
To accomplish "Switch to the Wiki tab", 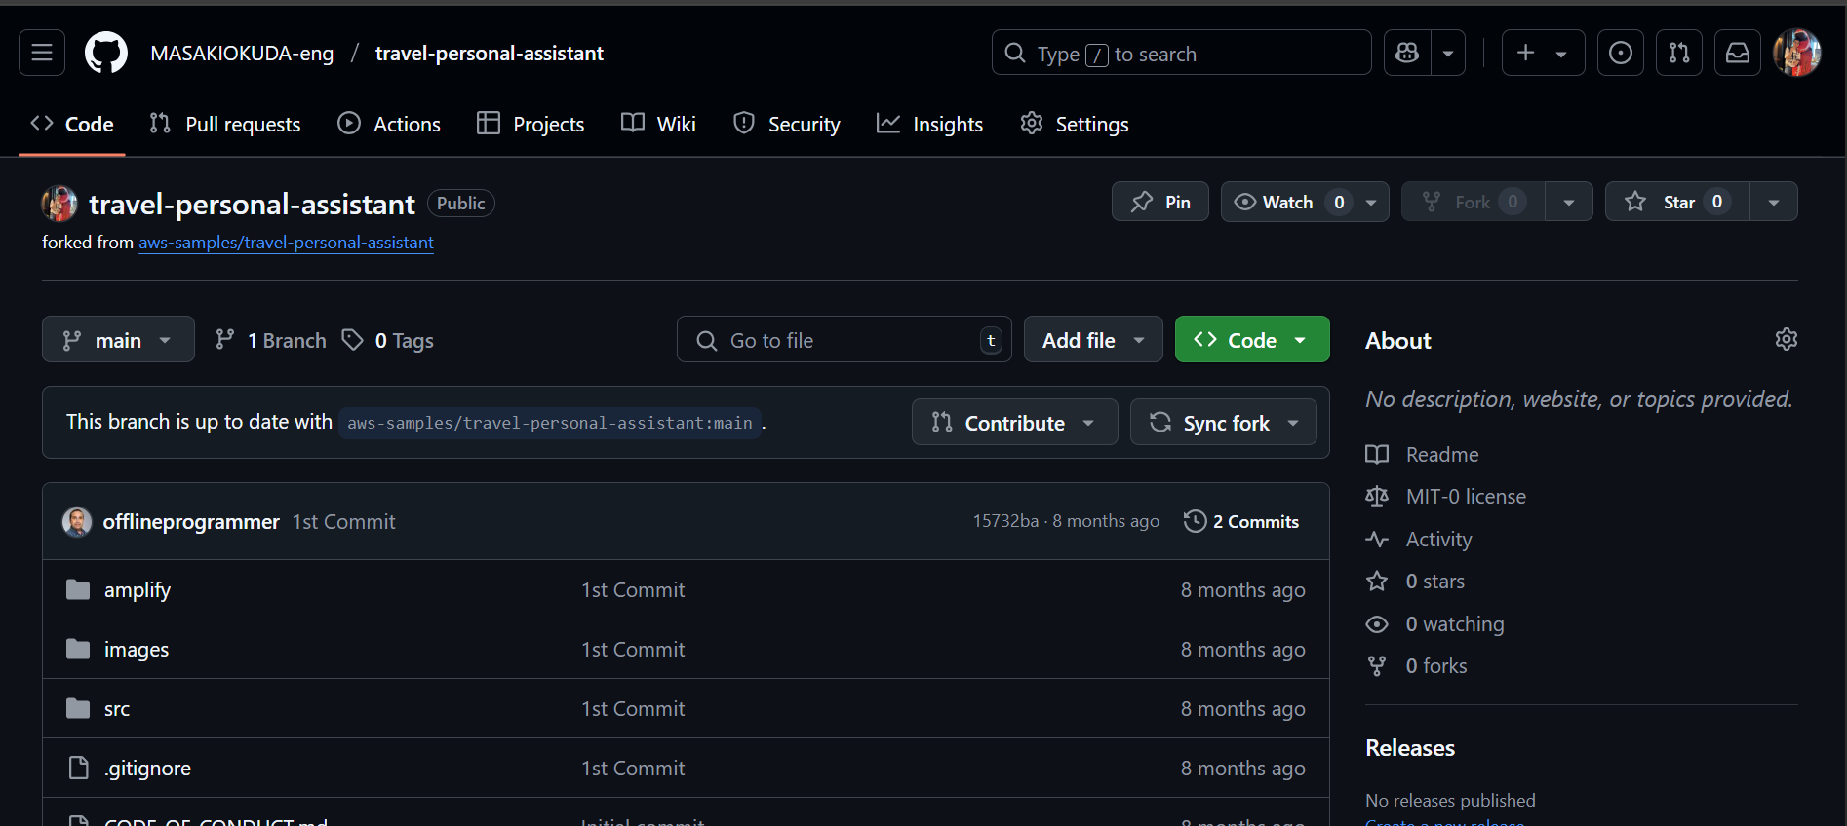I will (x=659, y=124).
